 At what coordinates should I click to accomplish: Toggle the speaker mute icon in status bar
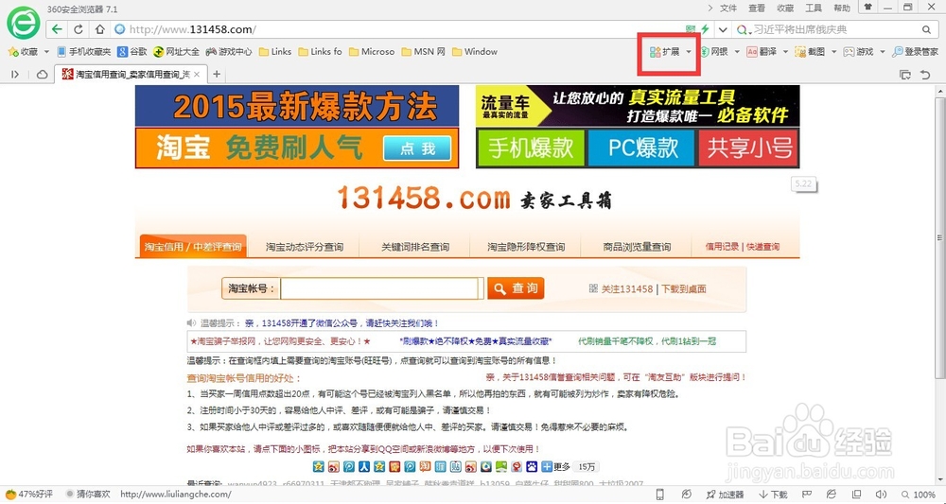(x=880, y=495)
